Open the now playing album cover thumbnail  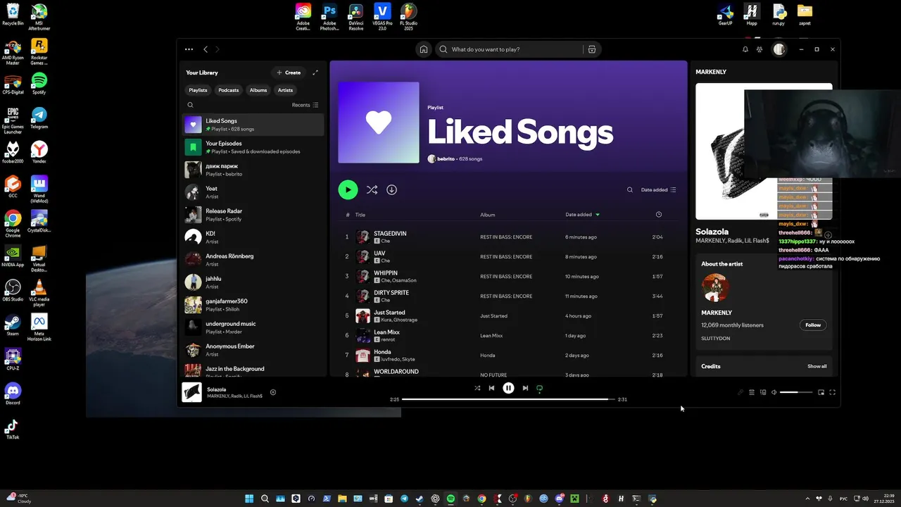(191, 392)
